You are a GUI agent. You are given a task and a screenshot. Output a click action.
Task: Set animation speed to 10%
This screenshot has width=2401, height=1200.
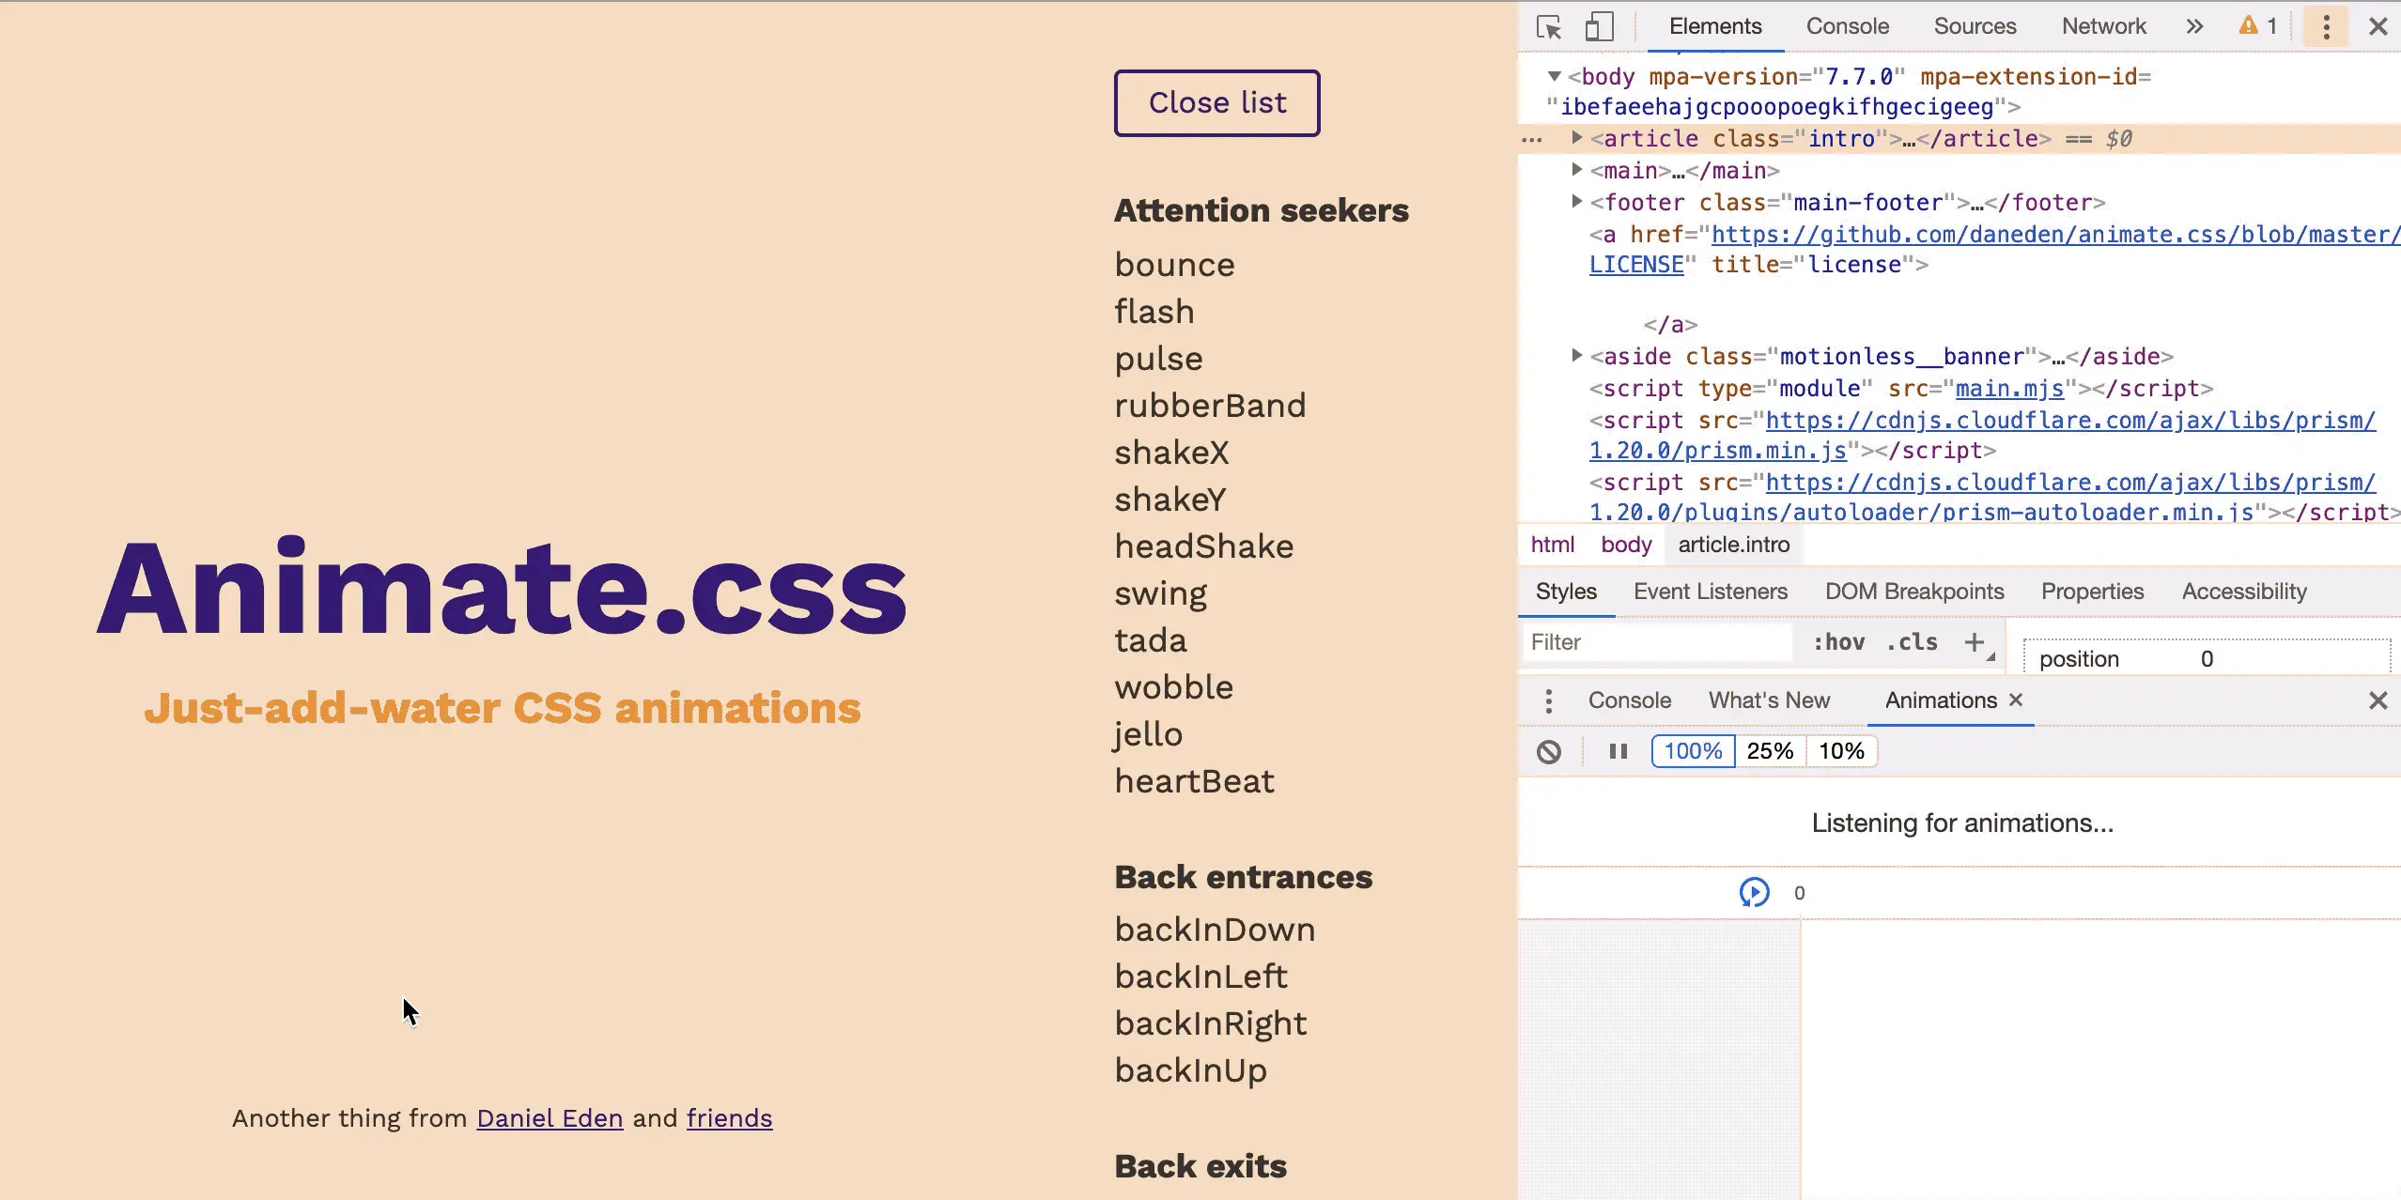coord(1841,751)
